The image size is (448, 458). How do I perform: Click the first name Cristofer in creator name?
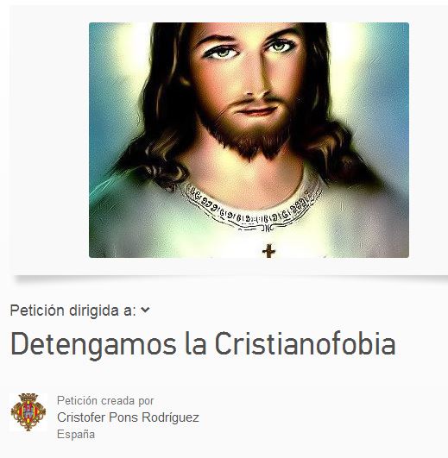pyautogui.click(x=81, y=417)
